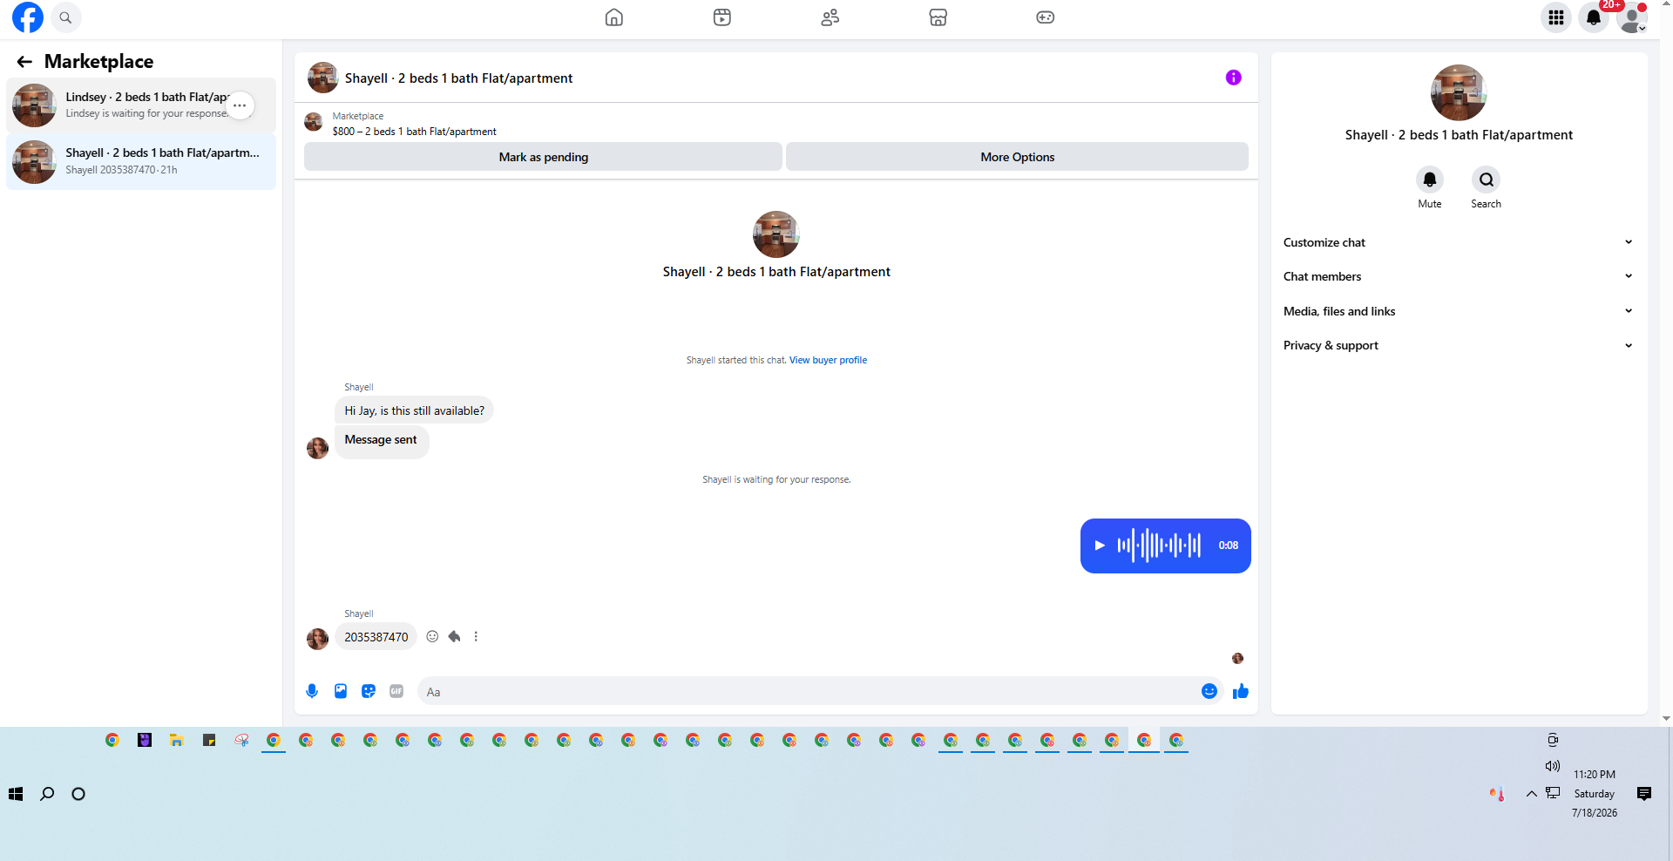Click the "2035387470" message text
This screenshot has width=1673, height=861.
(376, 637)
